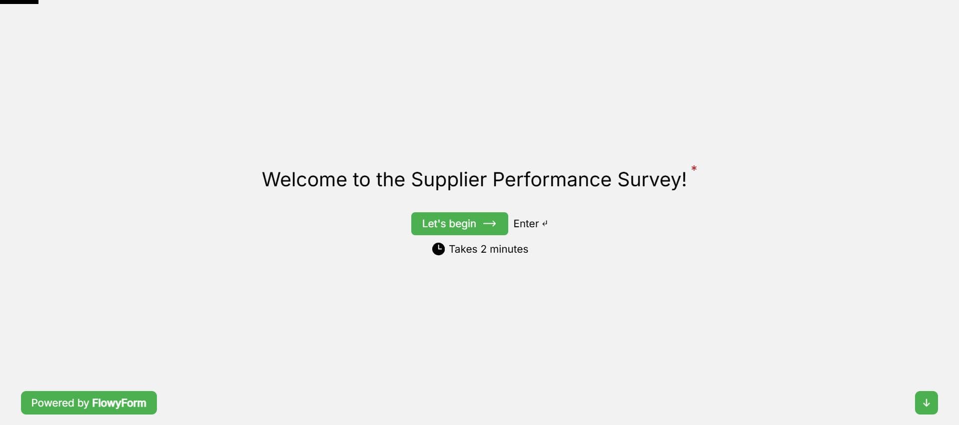
Task: Click the green down arrow navigation button
Action: [926, 403]
